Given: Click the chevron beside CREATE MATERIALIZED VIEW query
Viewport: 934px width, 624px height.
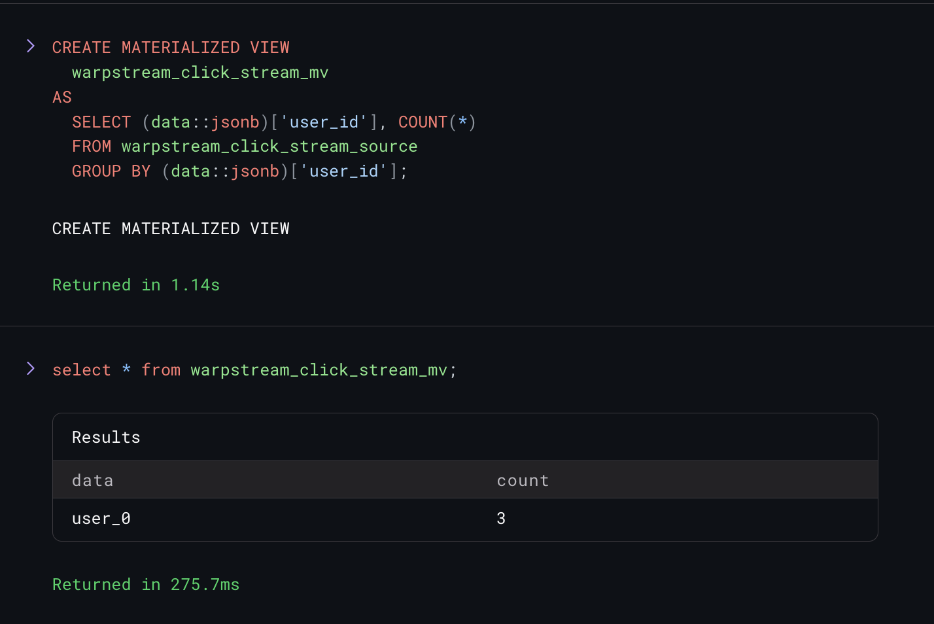Looking at the screenshot, I should [x=31, y=46].
